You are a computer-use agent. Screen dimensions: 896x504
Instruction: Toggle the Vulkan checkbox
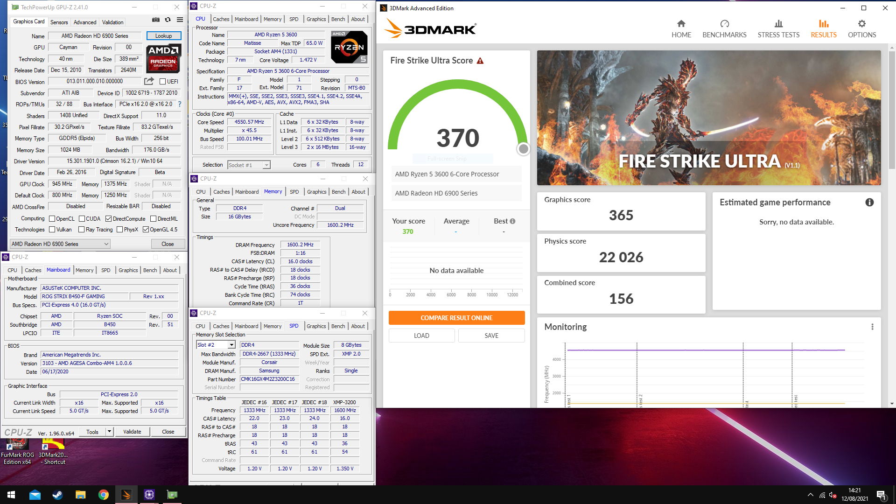tap(52, 230)
